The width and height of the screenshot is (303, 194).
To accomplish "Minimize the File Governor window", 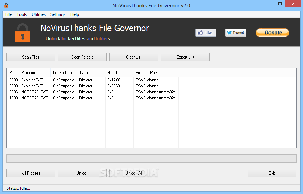I will (x=271, y=4).
